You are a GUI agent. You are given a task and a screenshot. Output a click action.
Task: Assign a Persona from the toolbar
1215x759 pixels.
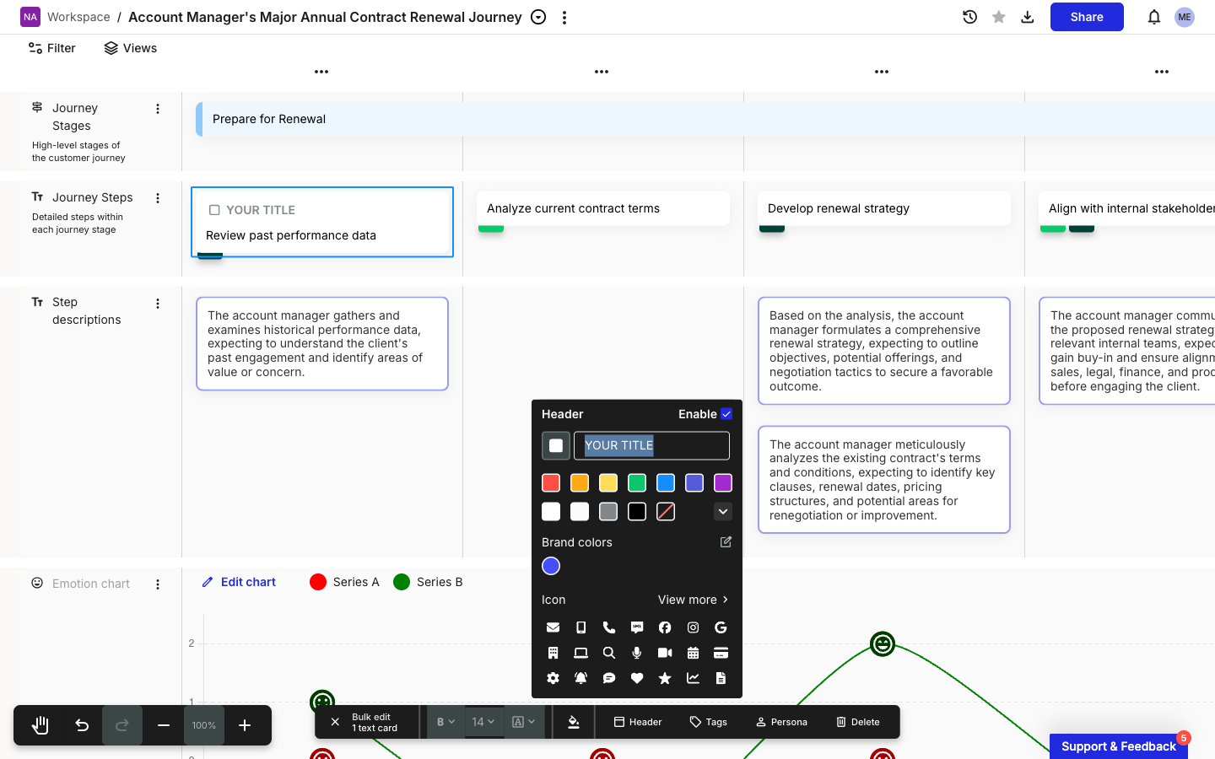(781, 722)
